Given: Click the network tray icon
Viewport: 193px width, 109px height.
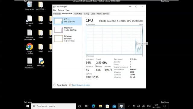Looking at the screenshot, I should (x=134, y=106).
